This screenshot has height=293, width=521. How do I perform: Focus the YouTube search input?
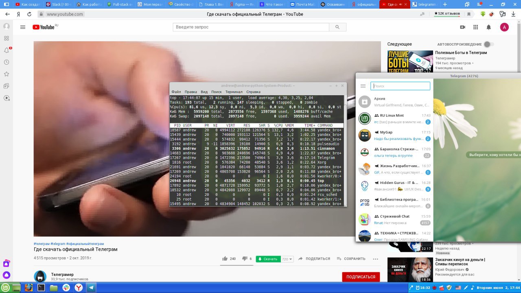[251, 27]
